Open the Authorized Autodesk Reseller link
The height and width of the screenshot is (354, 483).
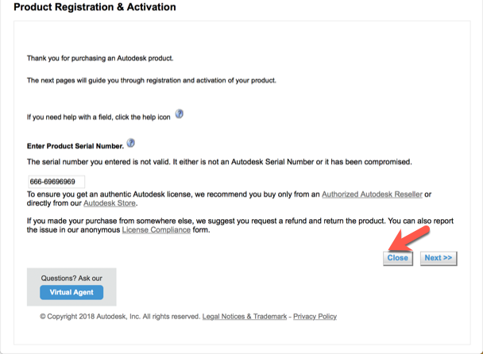coord(371,194)
